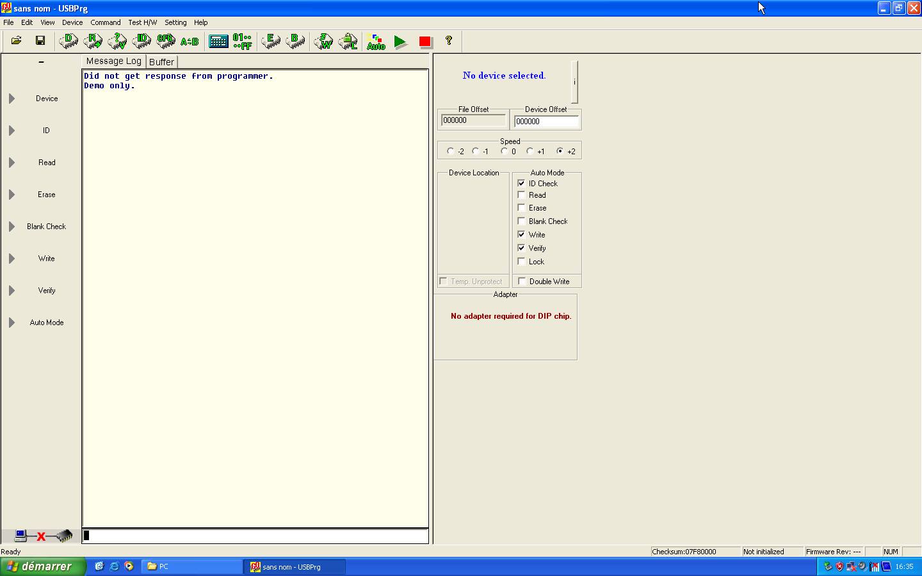
Task: Click the chip 'ID' toolbar icon
Action: (x=142, y=41)
